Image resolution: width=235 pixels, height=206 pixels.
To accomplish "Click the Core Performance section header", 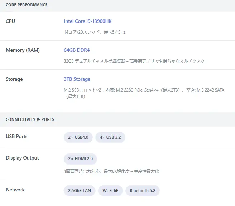I will point(27,5).
